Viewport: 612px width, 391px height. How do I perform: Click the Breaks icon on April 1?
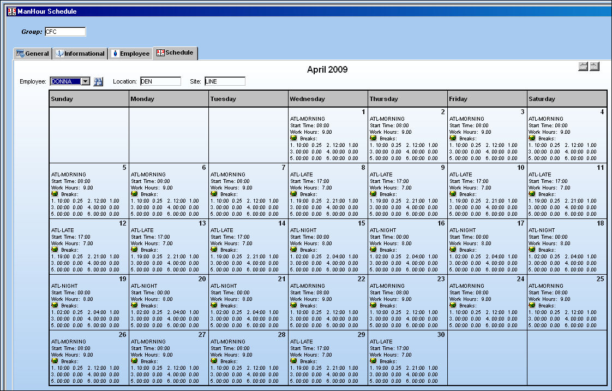(293, 138)
